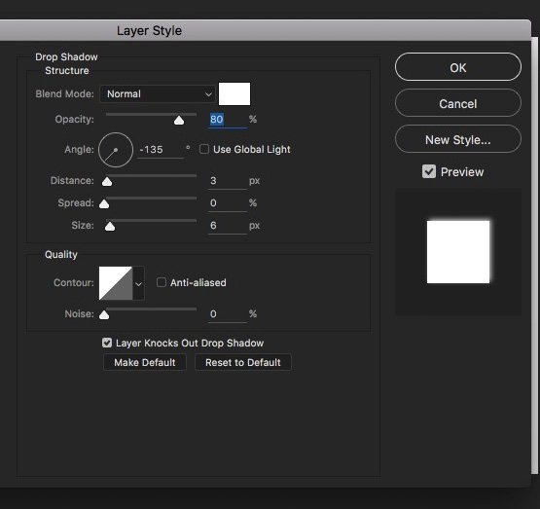Click the Size slider handle

coord(110,226)
